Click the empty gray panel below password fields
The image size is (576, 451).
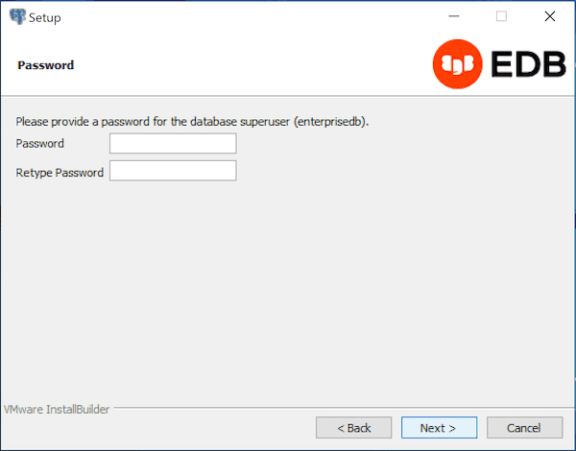coord(288,288)
